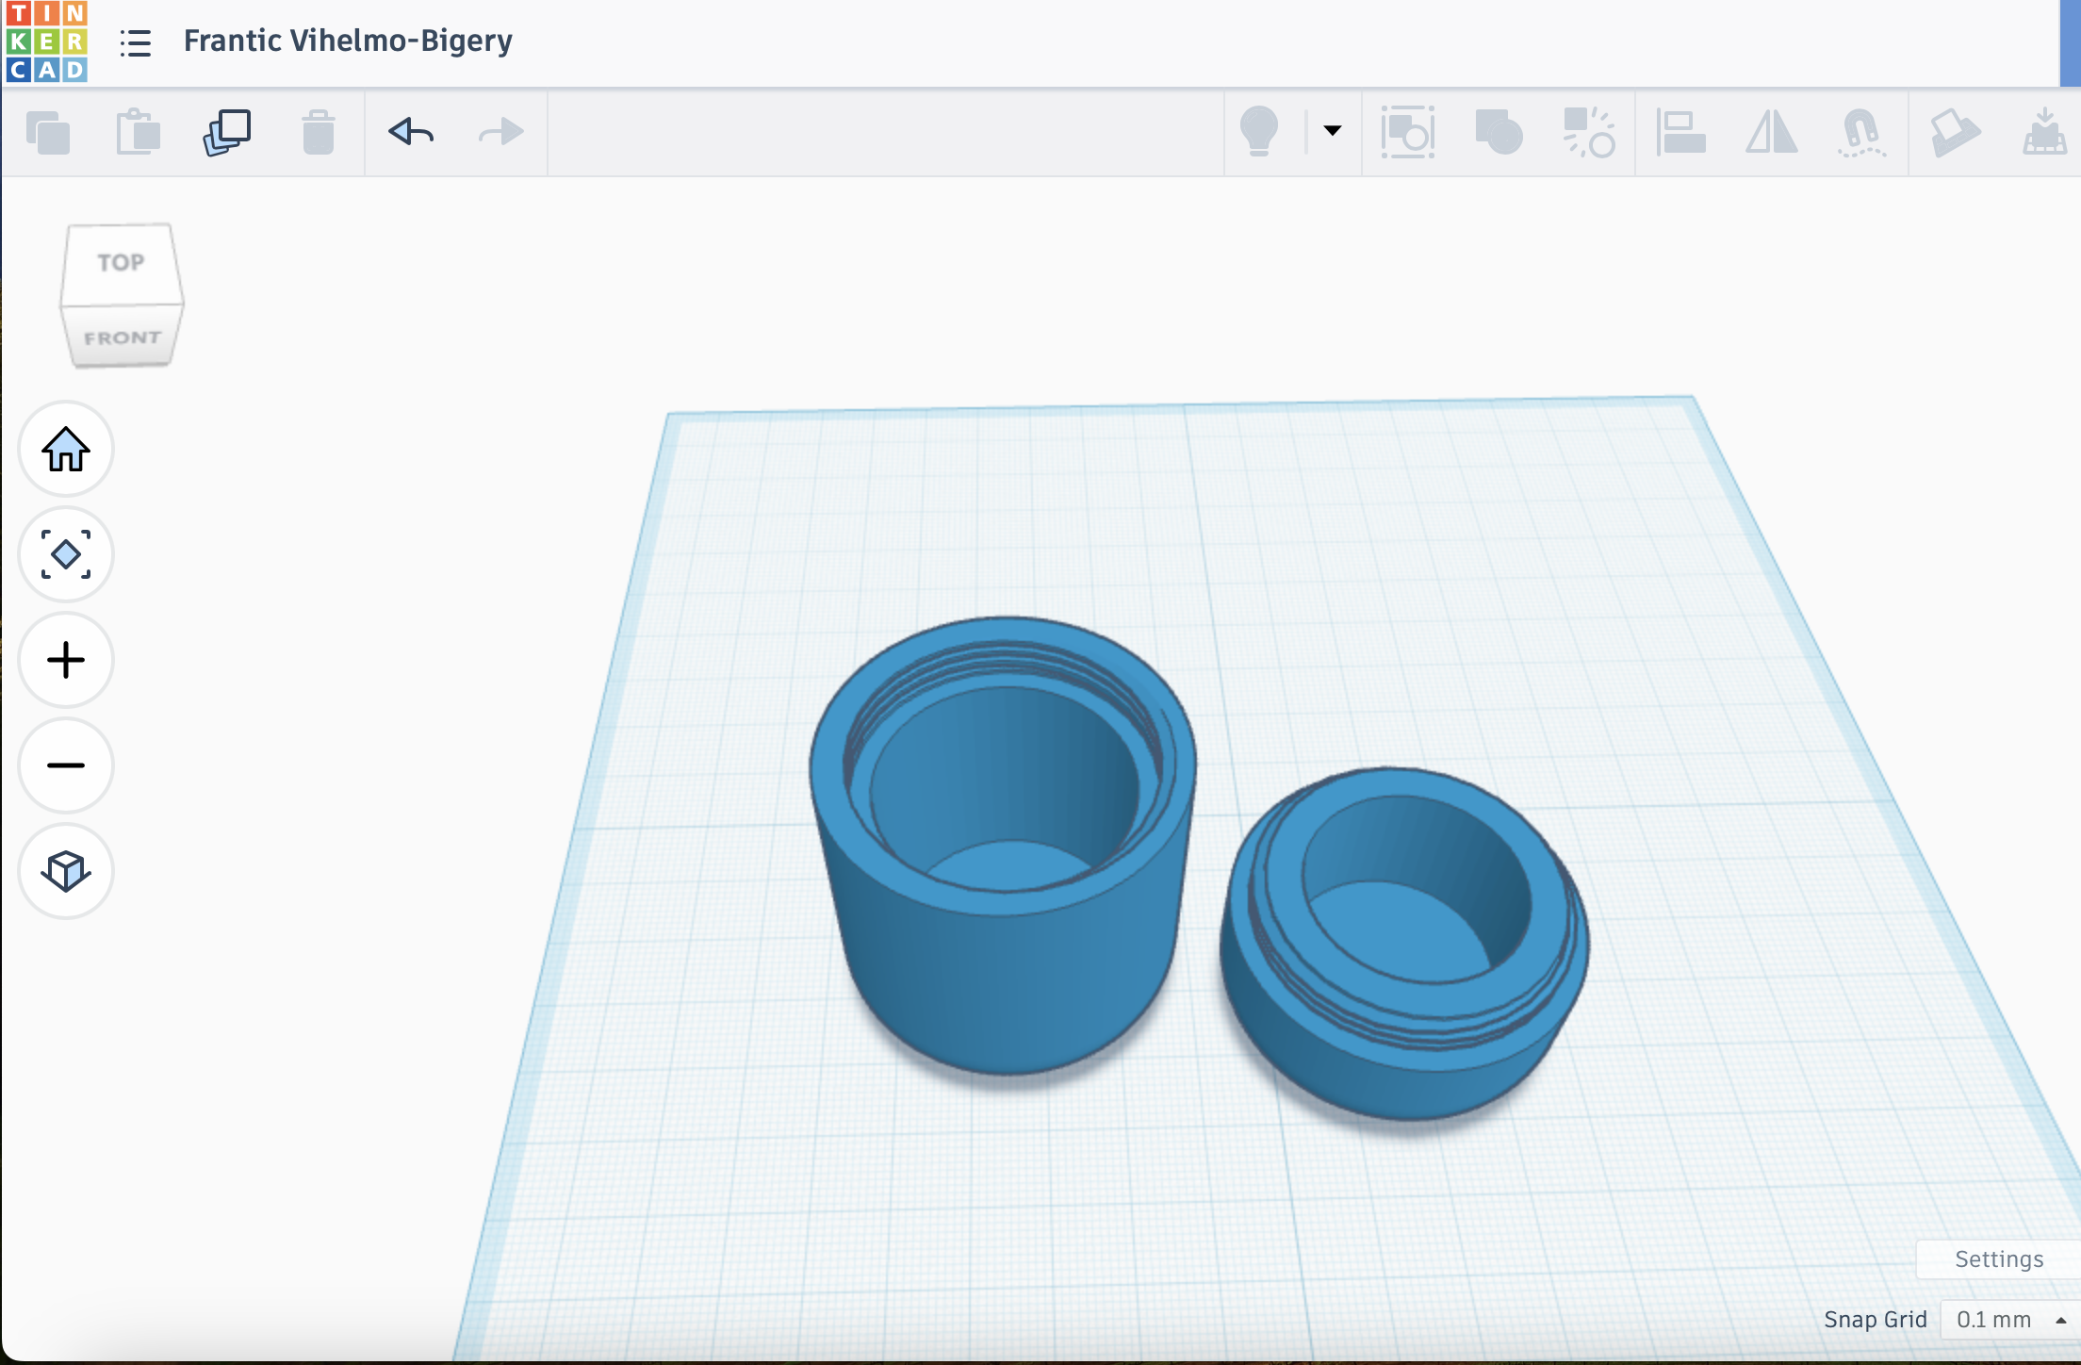Screen dimensions: 2081x1365
Task: Expand the visibility options dropdown arrow
Action: coord(1333,130)
